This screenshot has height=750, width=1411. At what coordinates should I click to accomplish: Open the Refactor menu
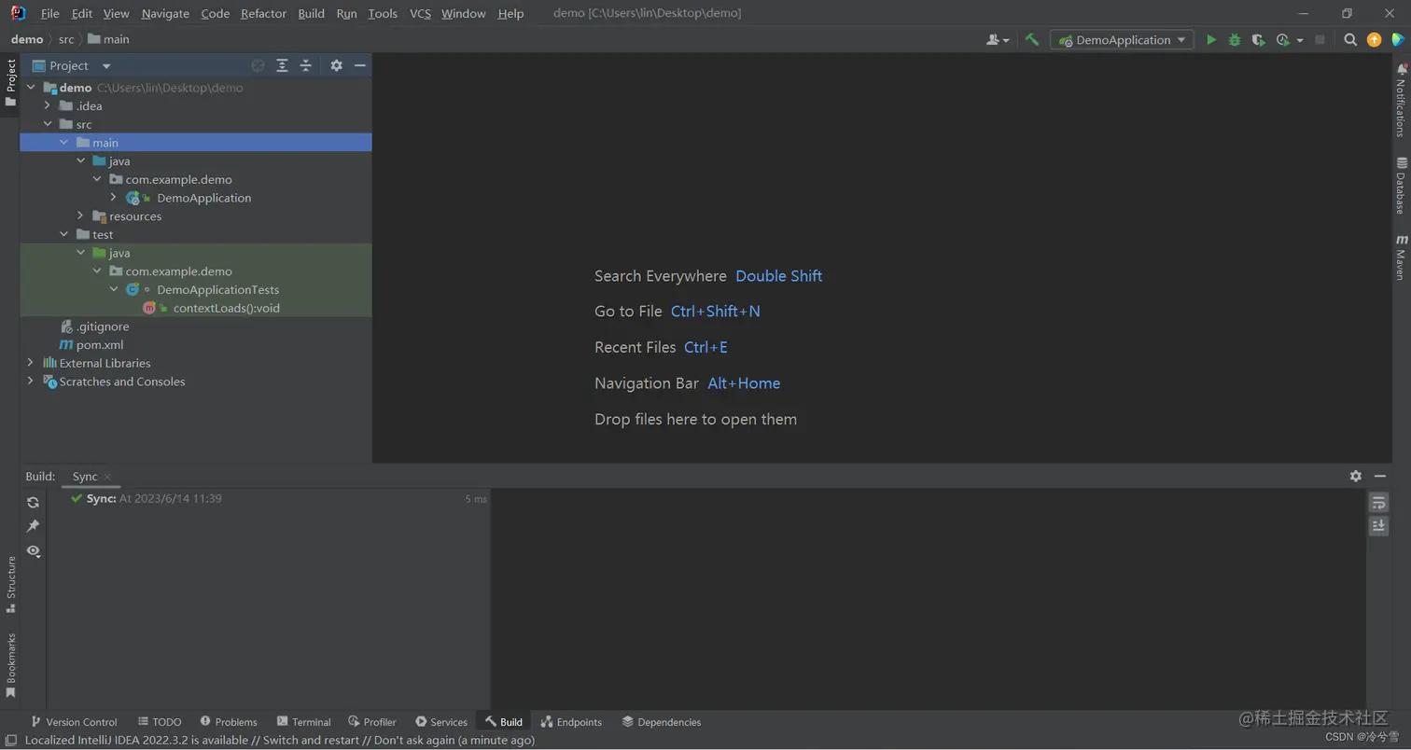(x=263, y=13)
